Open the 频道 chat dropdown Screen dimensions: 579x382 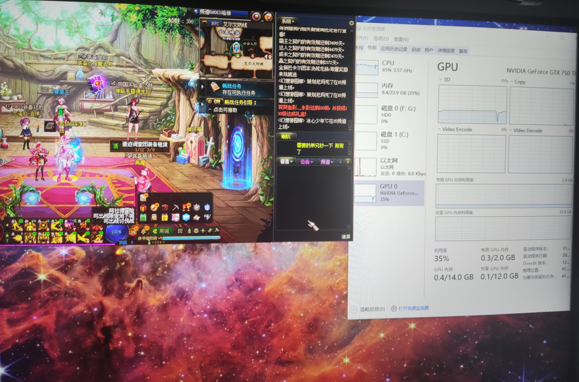point(327,162)
